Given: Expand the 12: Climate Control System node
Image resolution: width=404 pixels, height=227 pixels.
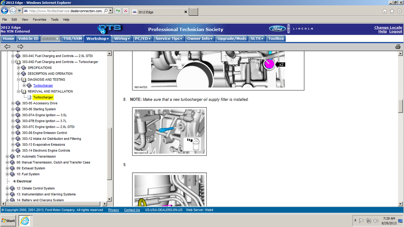Looking at the screenshot, I should point(8,188).
